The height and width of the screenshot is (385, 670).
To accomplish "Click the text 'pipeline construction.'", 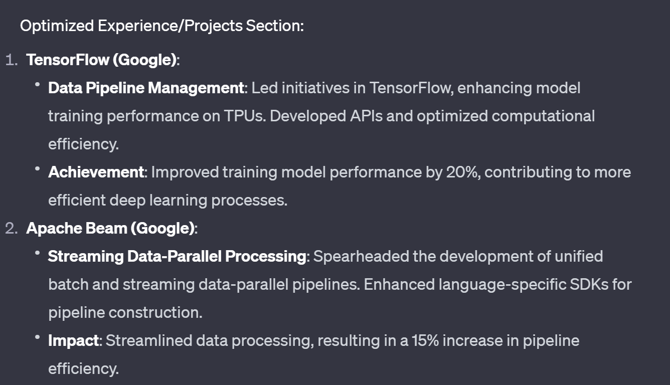I will coord(125,312).
